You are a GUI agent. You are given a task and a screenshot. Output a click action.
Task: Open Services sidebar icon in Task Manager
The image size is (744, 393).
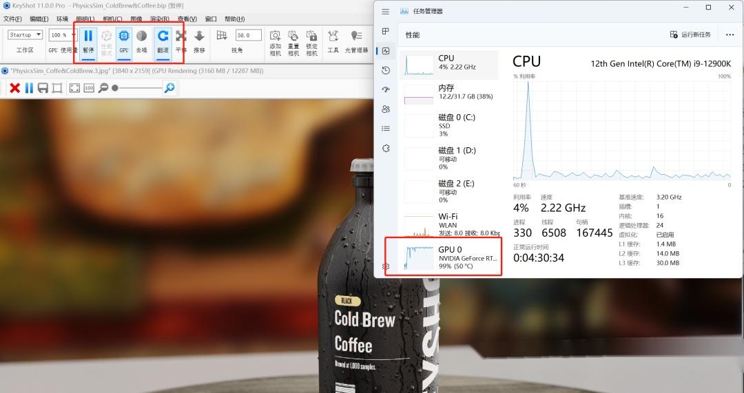pyautogui.click(x=385, y=148)
